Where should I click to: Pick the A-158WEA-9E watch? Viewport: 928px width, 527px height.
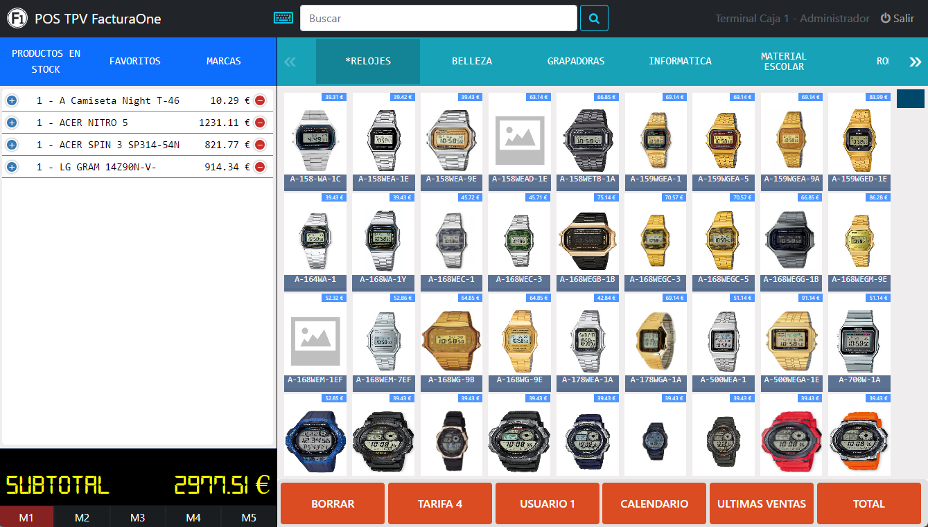coord(452,142)
